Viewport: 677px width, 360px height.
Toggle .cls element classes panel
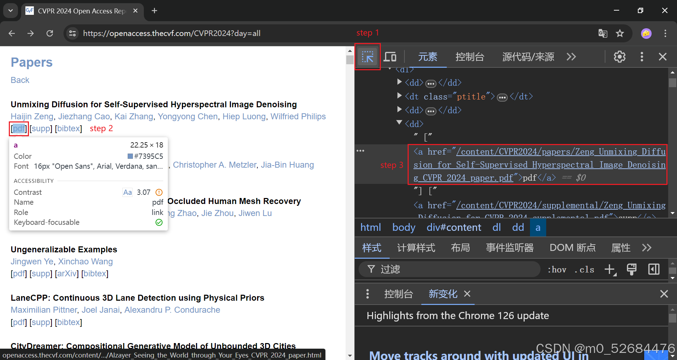click(x=584, y=270)
